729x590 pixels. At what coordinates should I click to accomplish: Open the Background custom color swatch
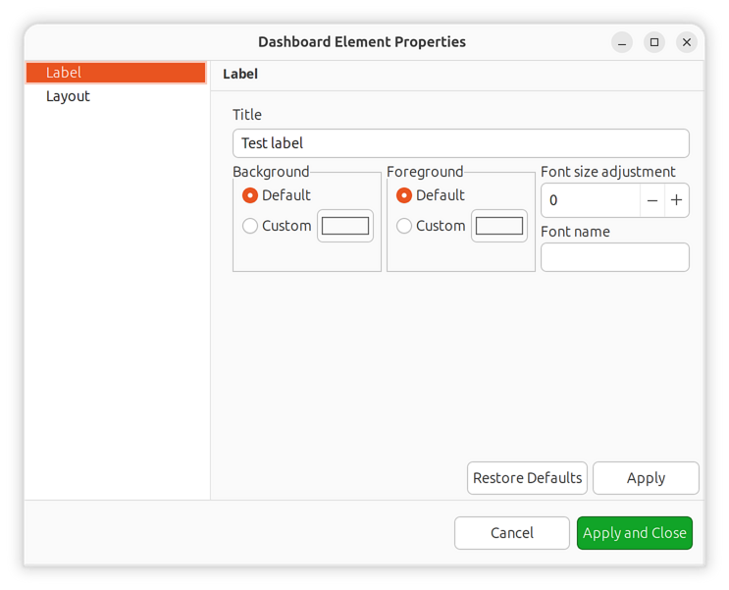[x=345, y=226]
